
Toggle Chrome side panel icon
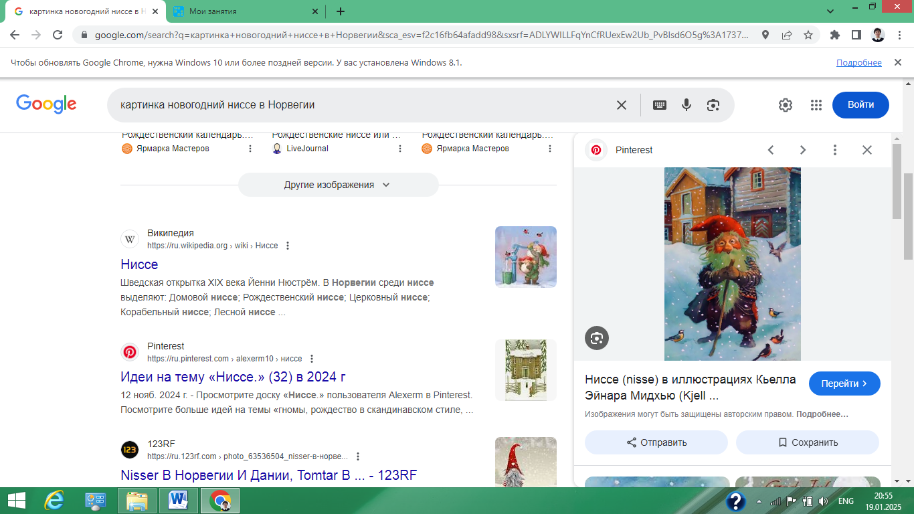pos(856,35)
